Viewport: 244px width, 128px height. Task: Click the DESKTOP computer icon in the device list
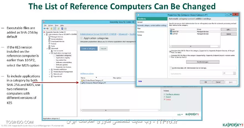171,31
